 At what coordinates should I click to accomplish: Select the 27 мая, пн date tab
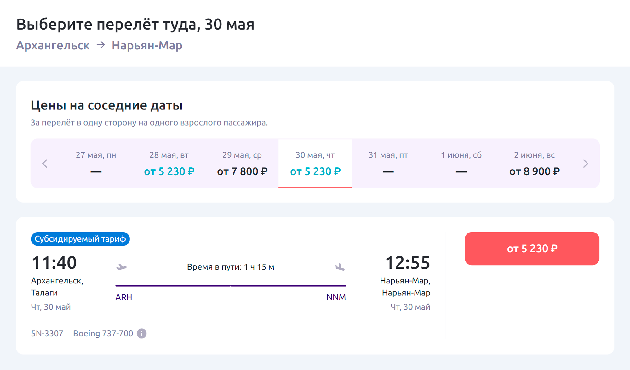coord(96,164)
